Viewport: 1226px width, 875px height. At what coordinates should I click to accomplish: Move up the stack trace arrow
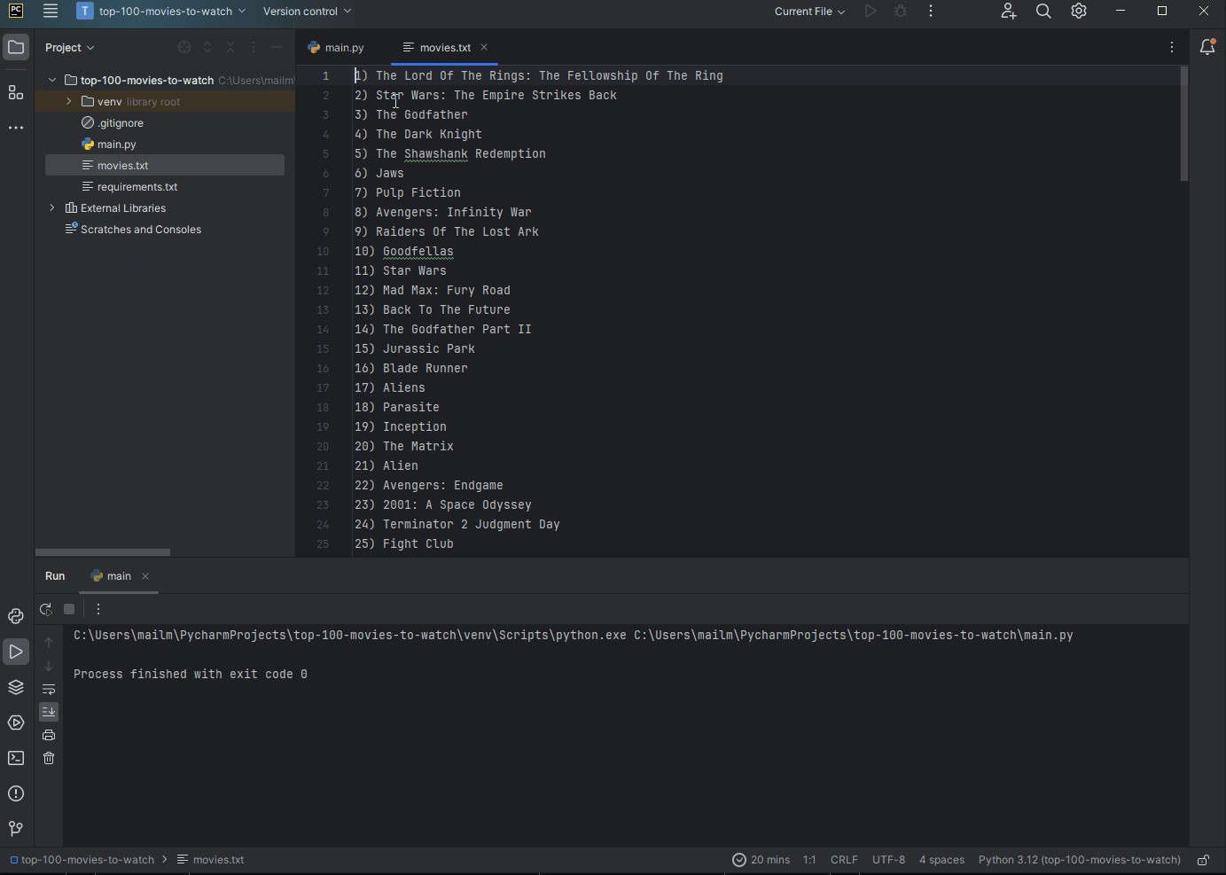[49, 643]
